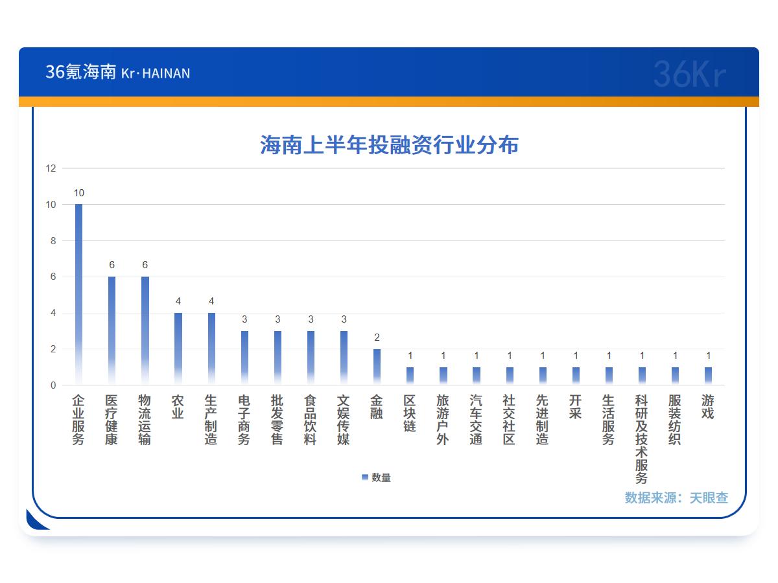Click the 生产制造 axis label
This screenshot has height=583, width=778.
tap(211, 420)
